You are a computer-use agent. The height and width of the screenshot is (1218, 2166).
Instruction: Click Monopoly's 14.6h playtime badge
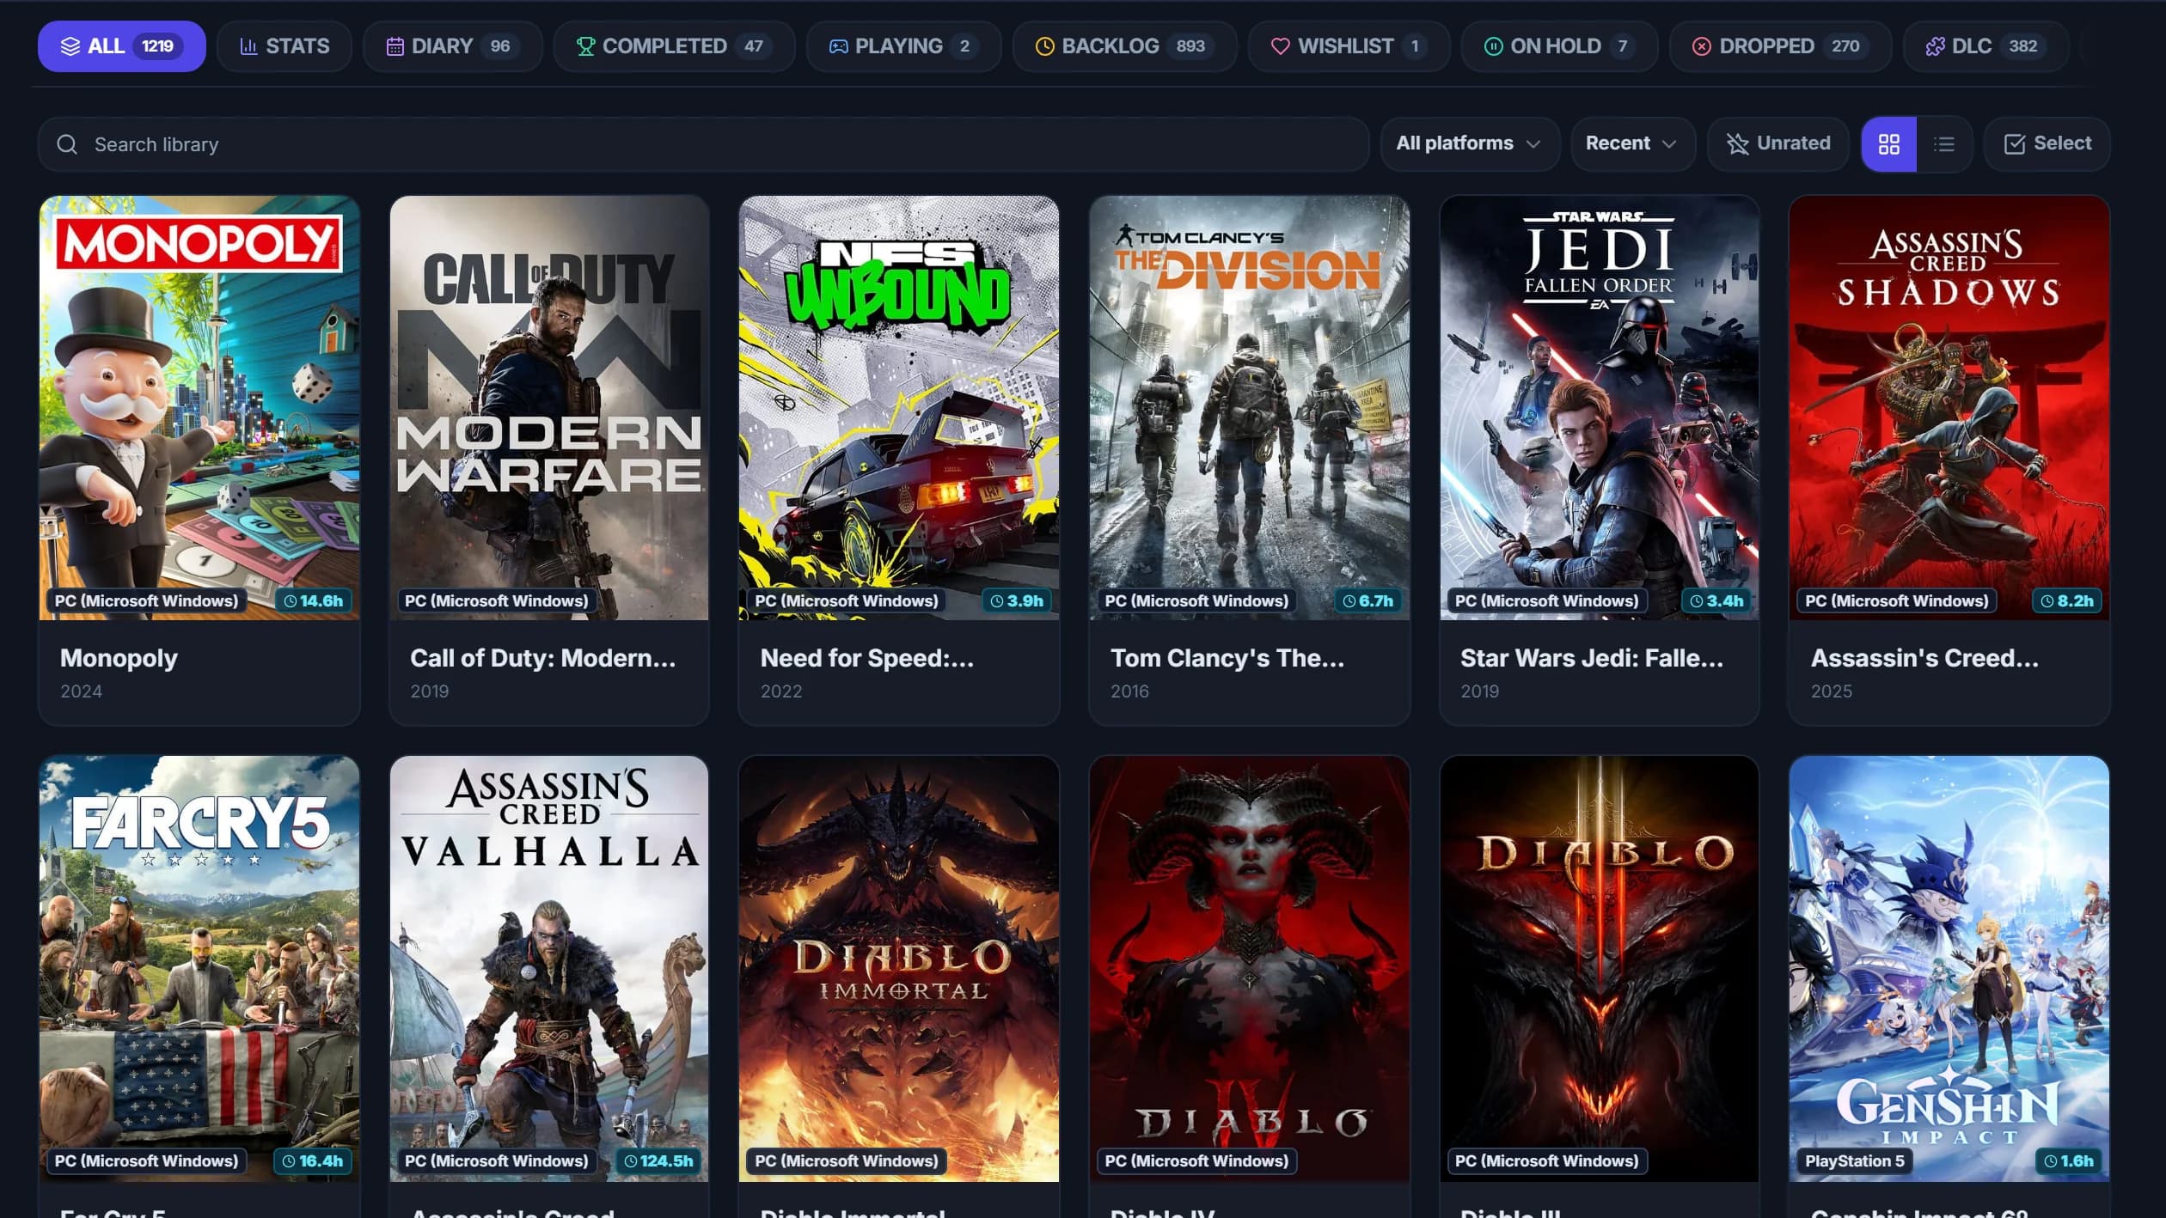[x=314, y=600]
